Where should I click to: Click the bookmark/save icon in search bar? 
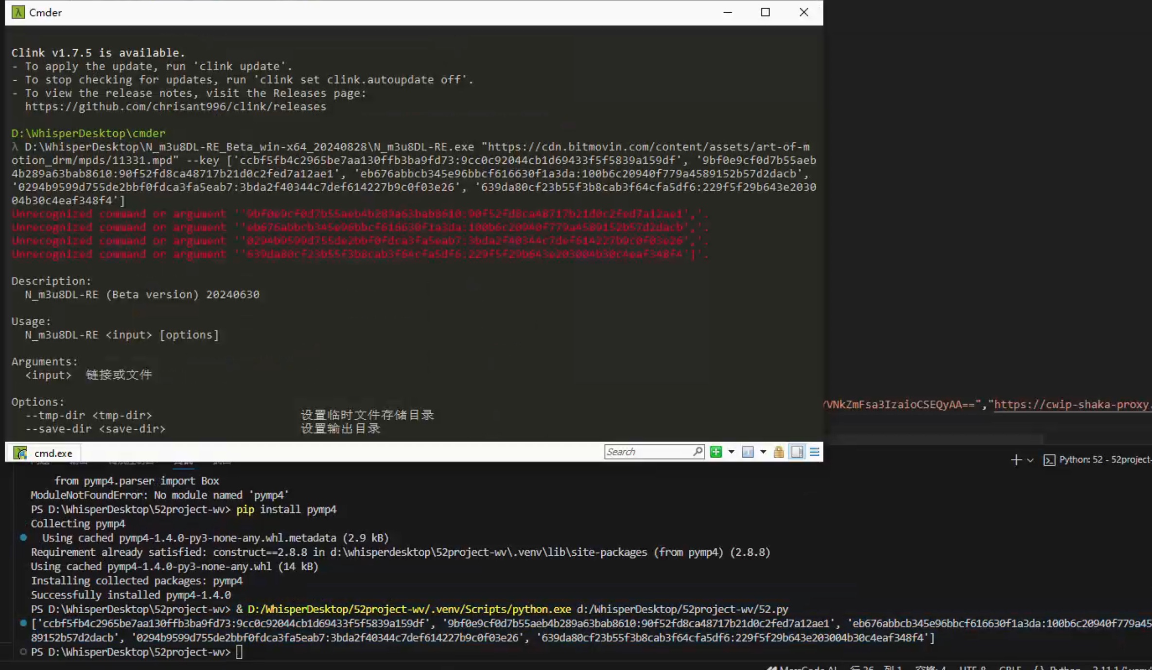(796, 452)
